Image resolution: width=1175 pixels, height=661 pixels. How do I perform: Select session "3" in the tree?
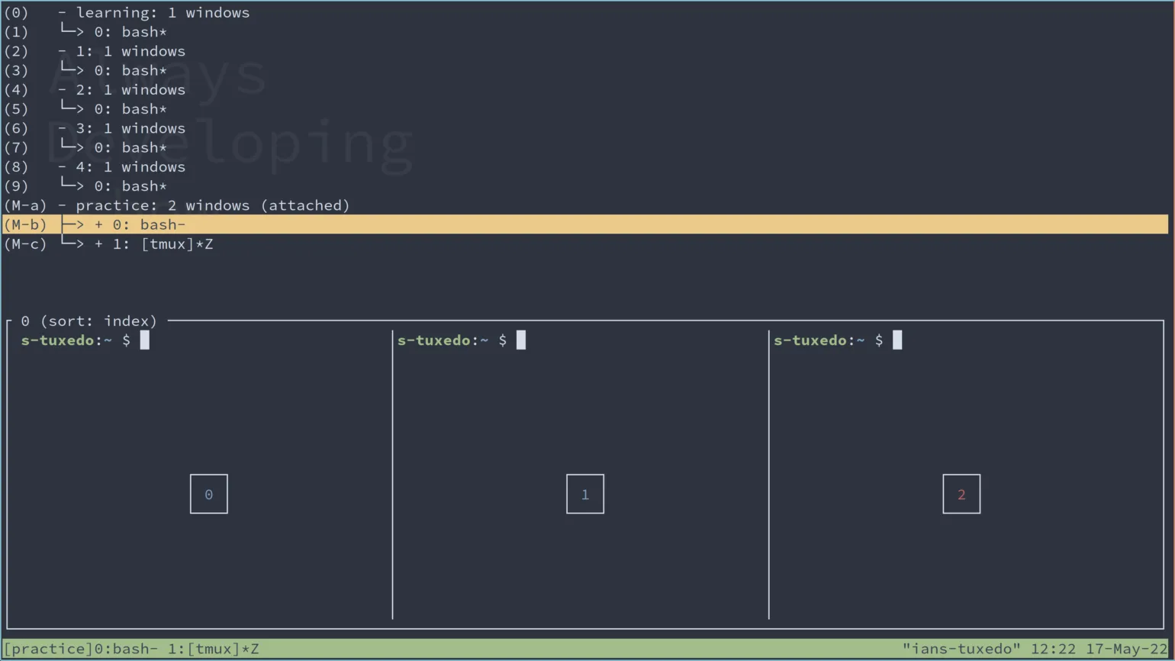click(x=130, y=128)
